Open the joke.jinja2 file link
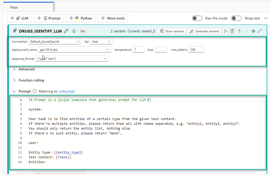Viewport: 270px width, 175px height. 67,91
